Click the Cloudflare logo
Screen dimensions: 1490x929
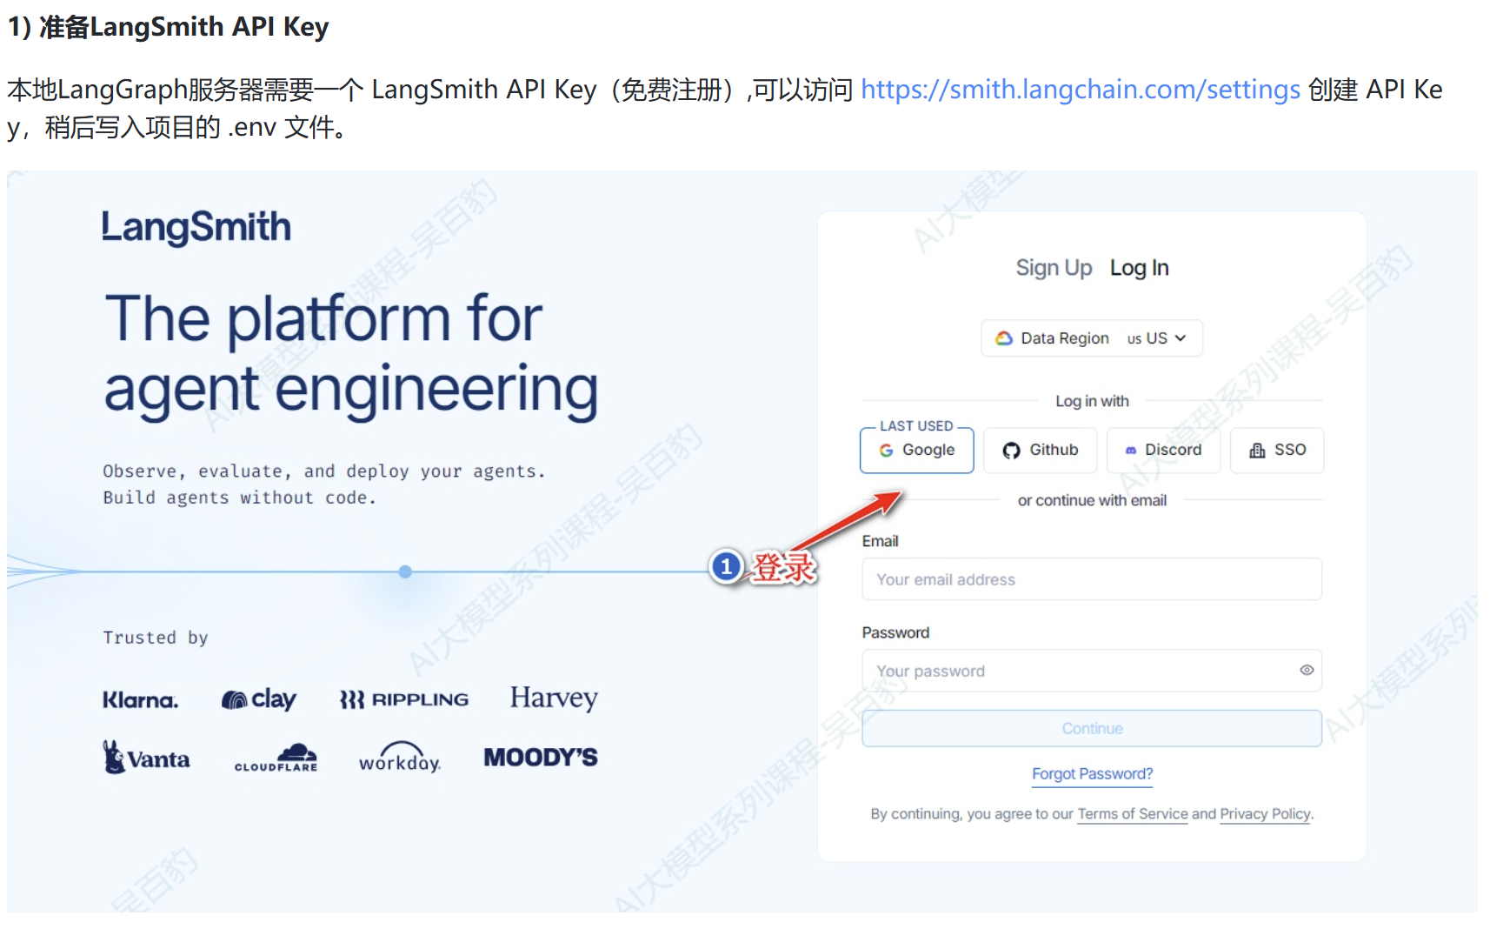[x=276, y=758]
